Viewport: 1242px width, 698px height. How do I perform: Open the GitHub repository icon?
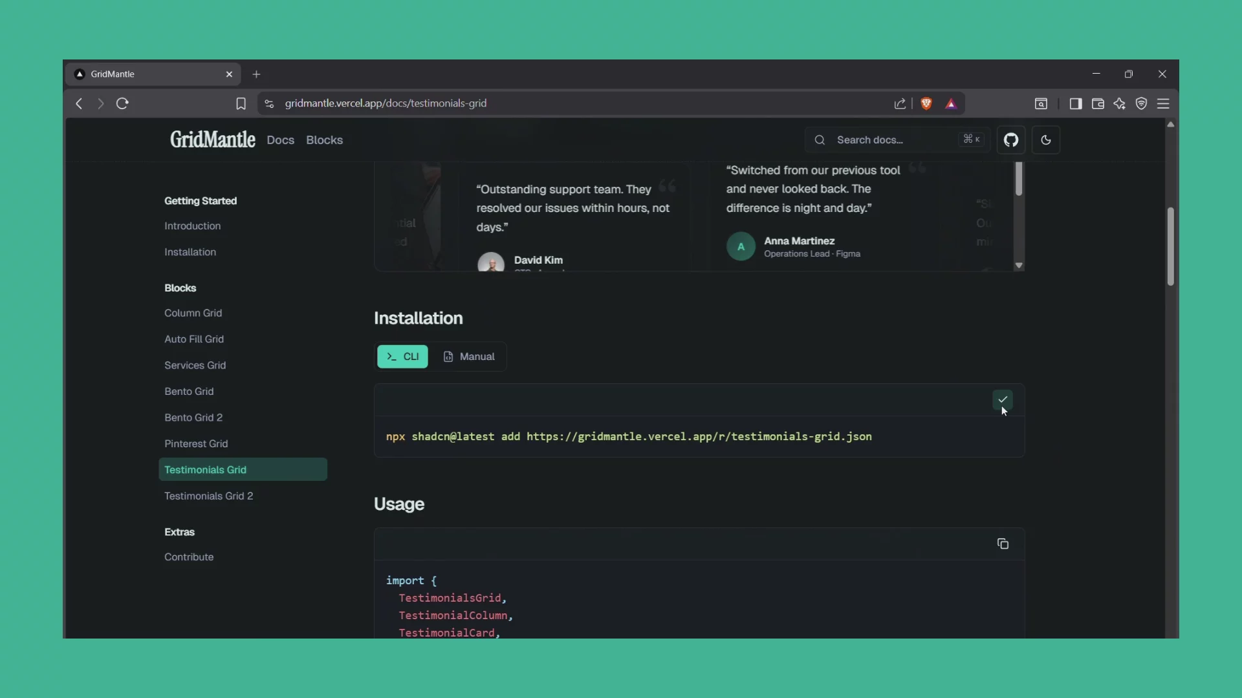tap(1011, 140)
